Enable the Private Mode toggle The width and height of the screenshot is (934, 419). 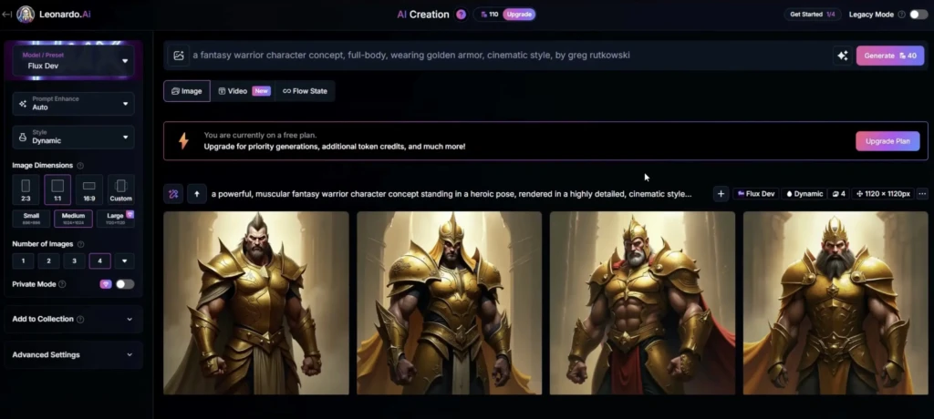125,284
